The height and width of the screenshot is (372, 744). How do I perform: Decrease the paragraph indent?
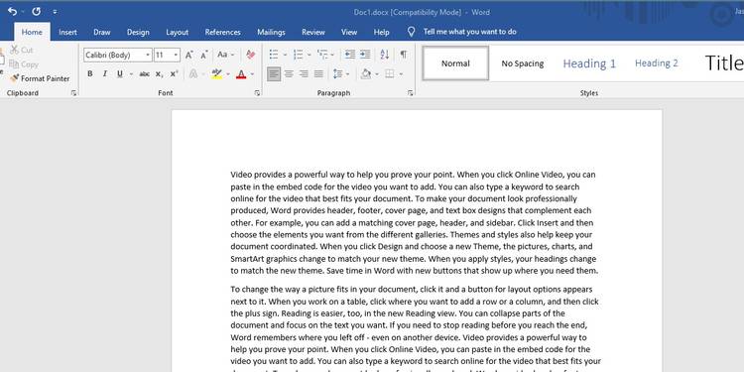pos(350,55)
